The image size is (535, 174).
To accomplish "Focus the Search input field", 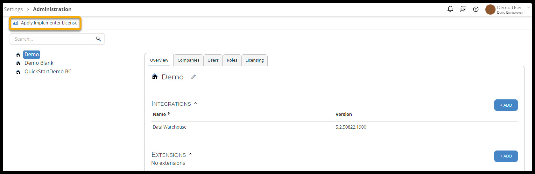I will tap(53, 39).
